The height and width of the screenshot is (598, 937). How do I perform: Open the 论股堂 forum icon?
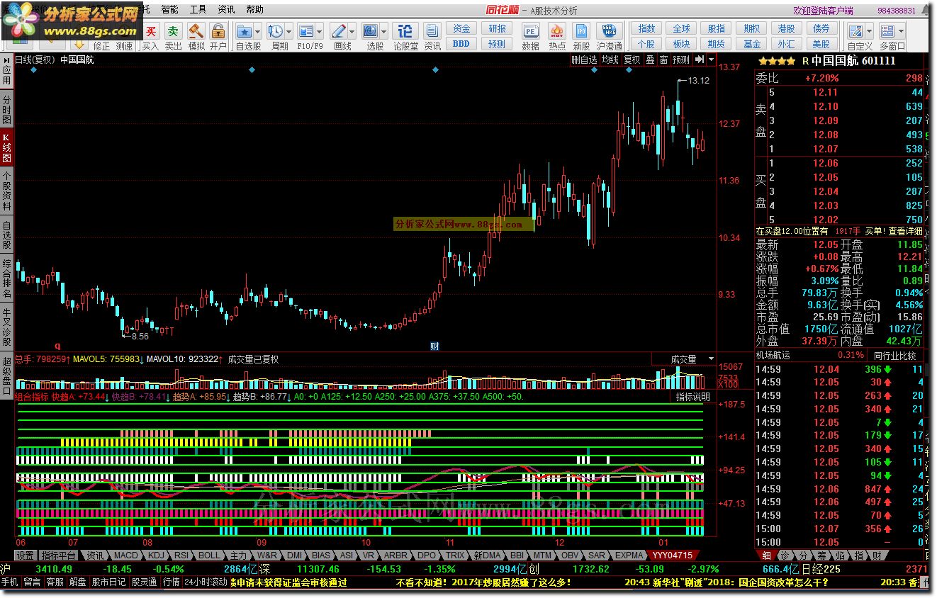(405, 31)
